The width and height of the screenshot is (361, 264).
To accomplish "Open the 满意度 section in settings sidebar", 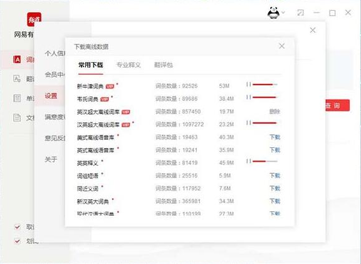I will [x=55, y=117].
